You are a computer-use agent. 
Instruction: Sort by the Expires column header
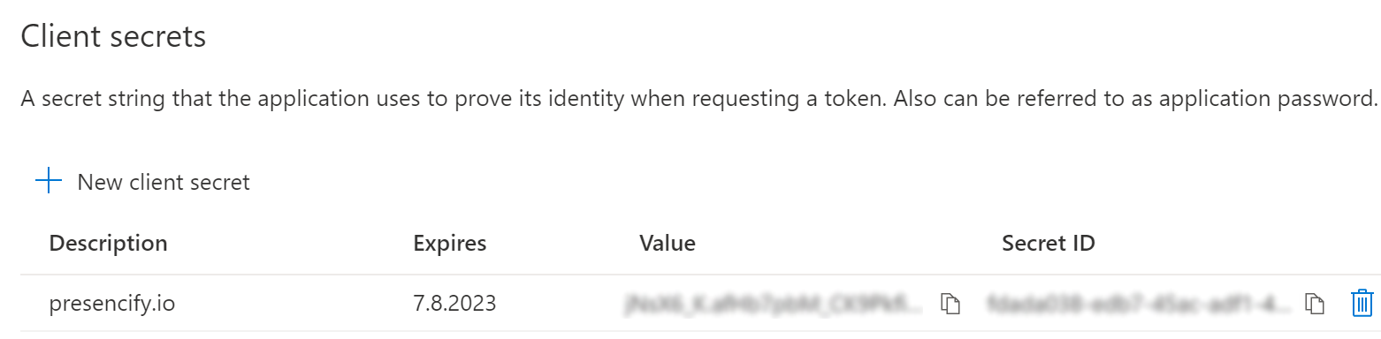449,243
